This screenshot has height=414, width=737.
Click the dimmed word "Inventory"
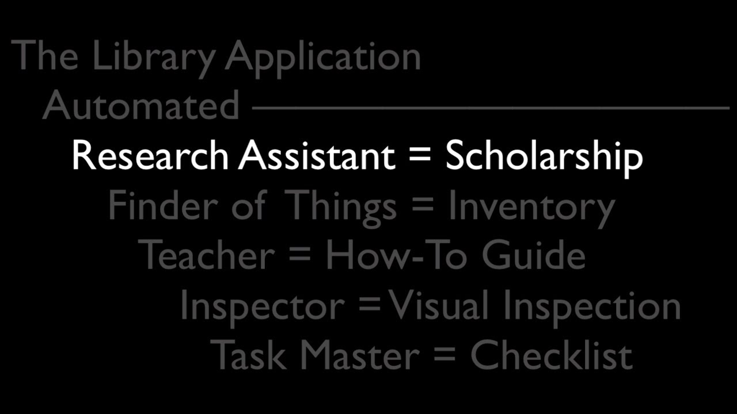pos(531,207)
